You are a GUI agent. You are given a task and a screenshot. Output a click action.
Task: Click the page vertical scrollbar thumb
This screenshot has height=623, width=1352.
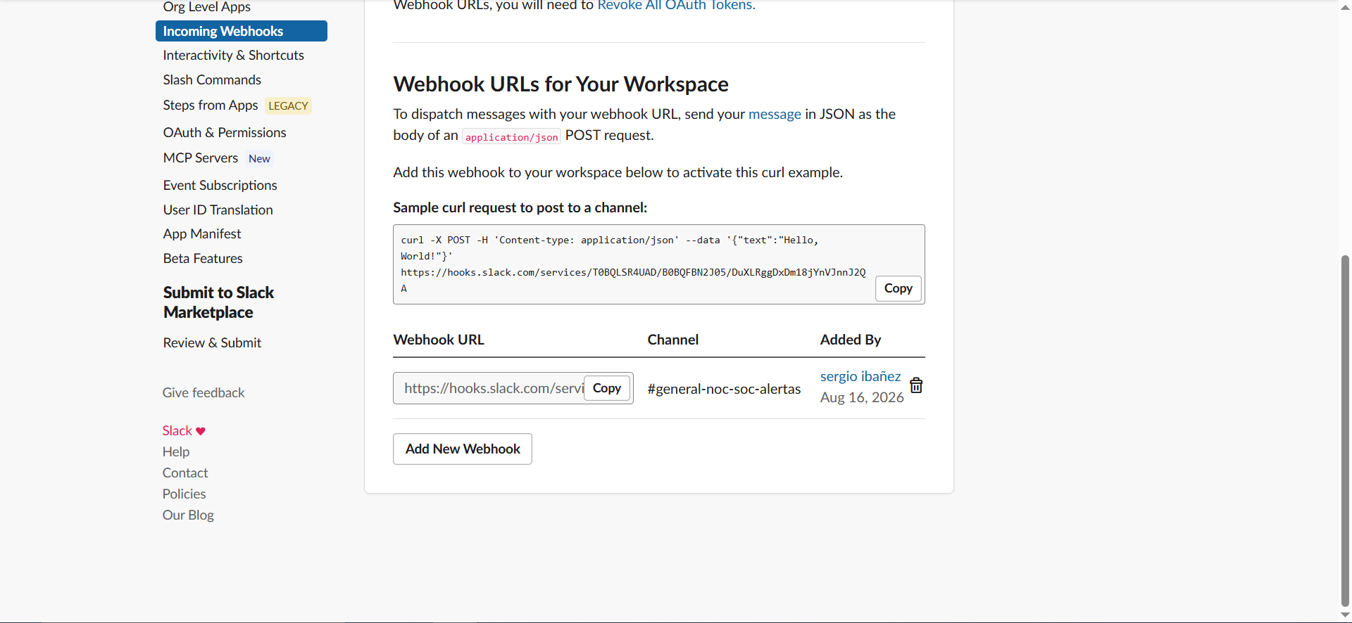pos(1345,430)
